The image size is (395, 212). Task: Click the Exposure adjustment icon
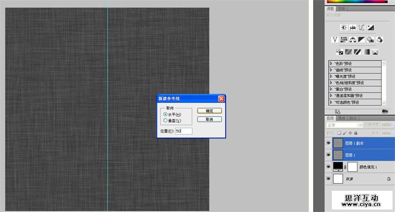(x=370, y=28)
